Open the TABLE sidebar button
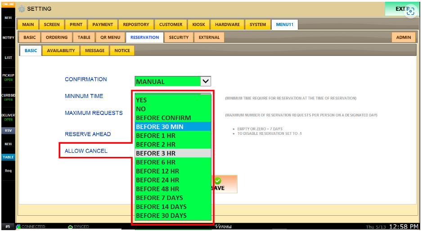Image resolution: width=422 pixels, height=231 pixels. (8, 157)
